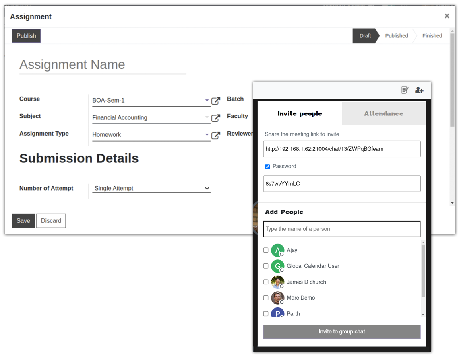Open the Number of Attempt selector
Screen dimensions: 459x362
click(x=207, y=188)
